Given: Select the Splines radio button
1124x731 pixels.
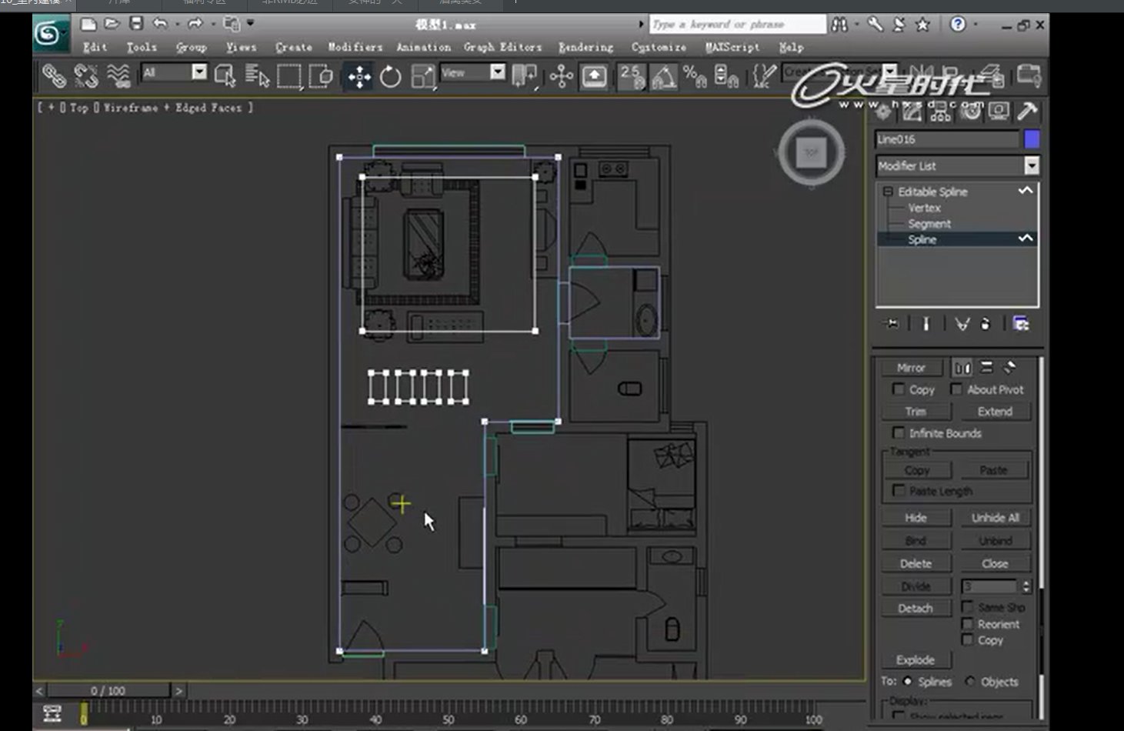Looking at the screenshot, I should coord(907,681).
